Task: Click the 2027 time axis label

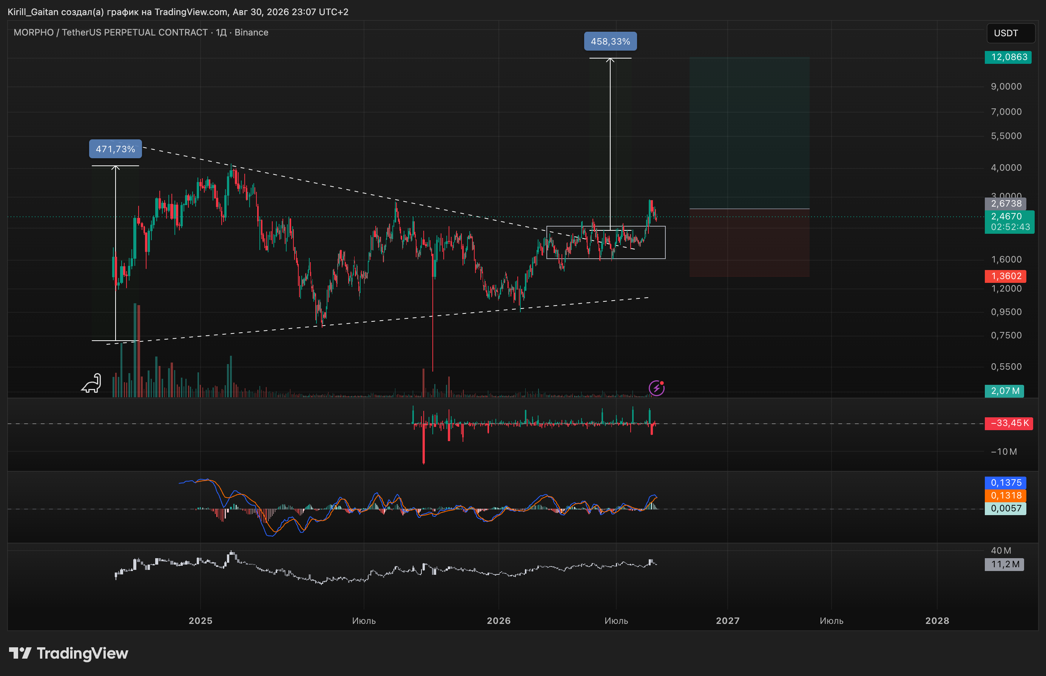Action: point(728,621)
